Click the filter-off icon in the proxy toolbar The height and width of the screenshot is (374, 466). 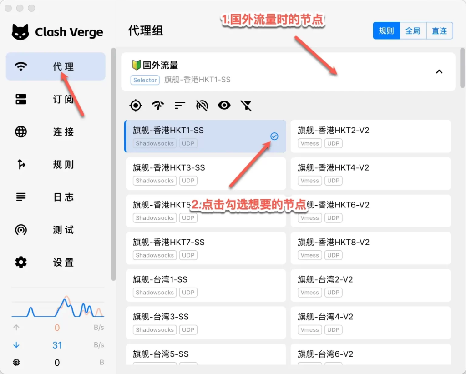pos(246,105)
